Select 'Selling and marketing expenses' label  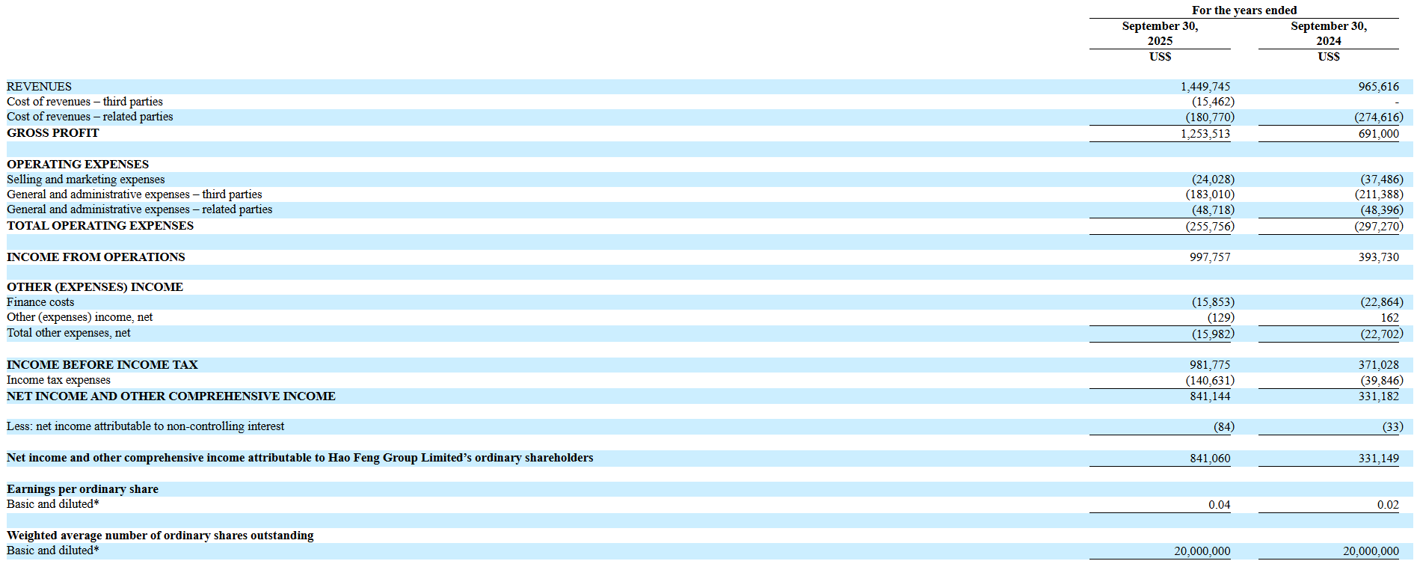[x=85, y=180]
